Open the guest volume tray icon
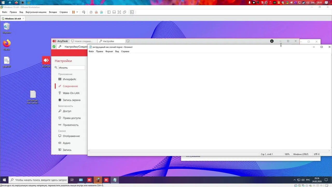The width and height of the screenshot is (332, 187). pos(303,180)
